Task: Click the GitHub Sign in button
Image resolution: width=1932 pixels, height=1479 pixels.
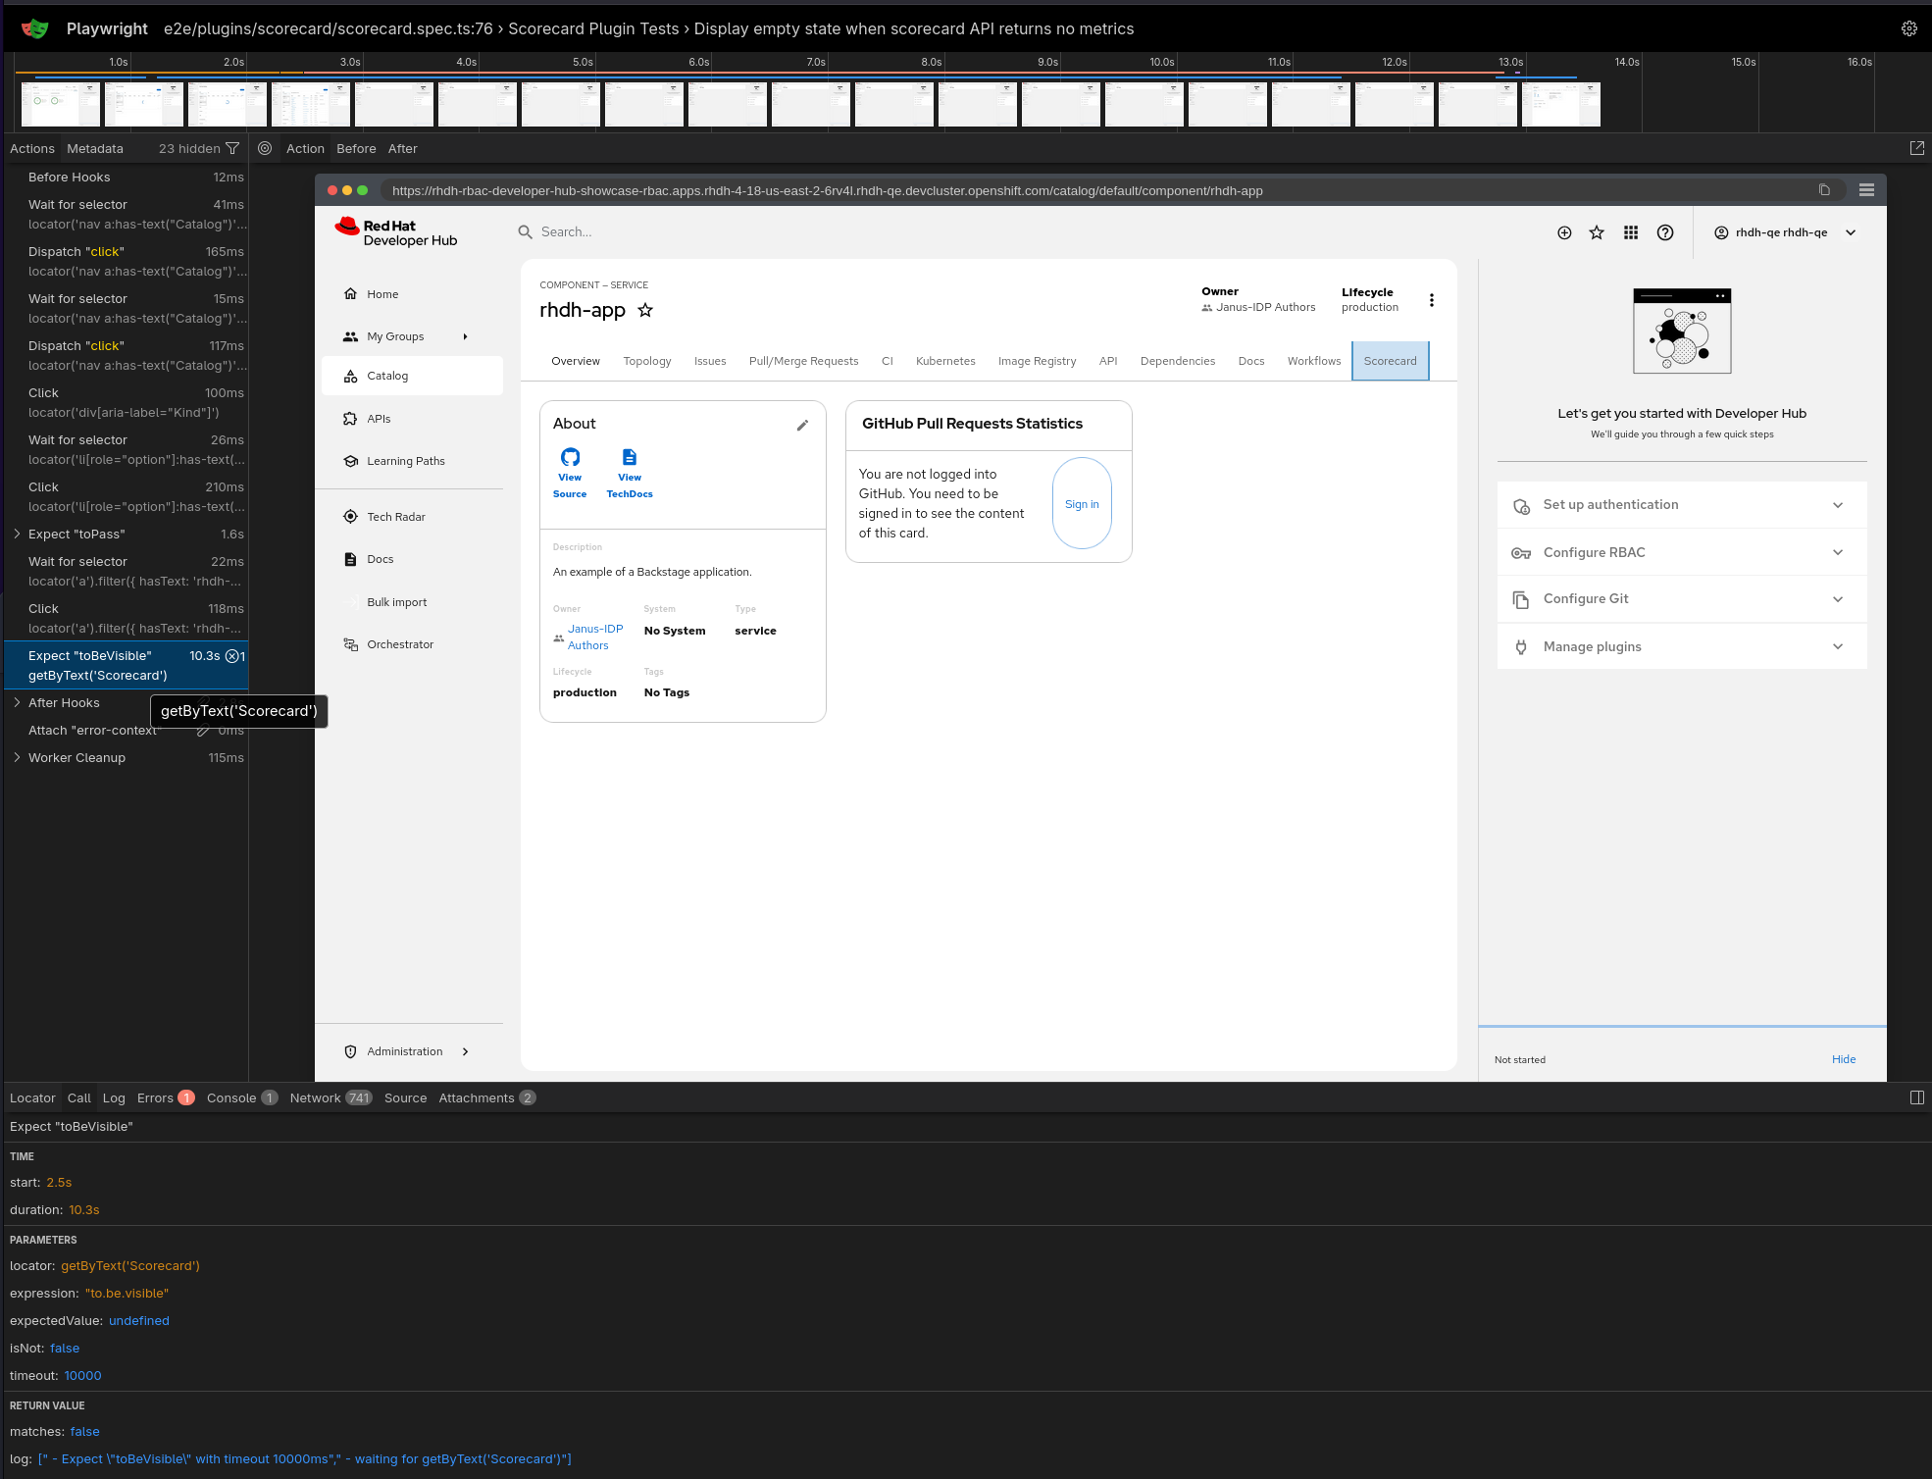Action: pyautogui.click(x=1082, y=504)
